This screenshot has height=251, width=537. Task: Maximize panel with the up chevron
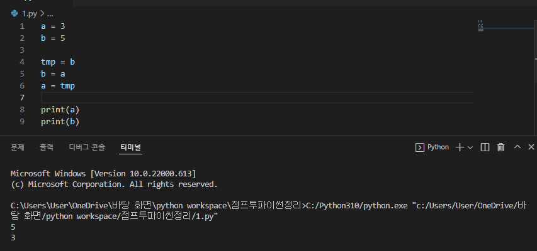pos(517,147)
